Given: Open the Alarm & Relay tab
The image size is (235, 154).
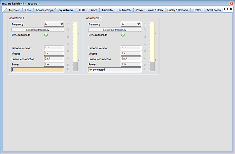Looking at the screenshot, I should click(155, 10).
